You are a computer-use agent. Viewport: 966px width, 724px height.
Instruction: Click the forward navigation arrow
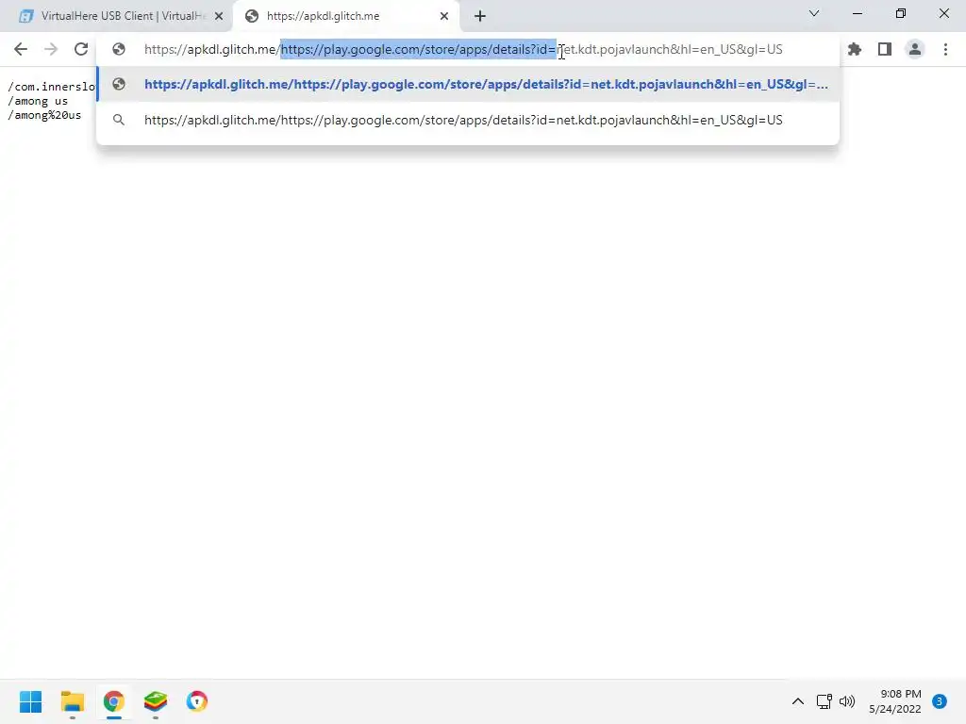click(51, 49)
